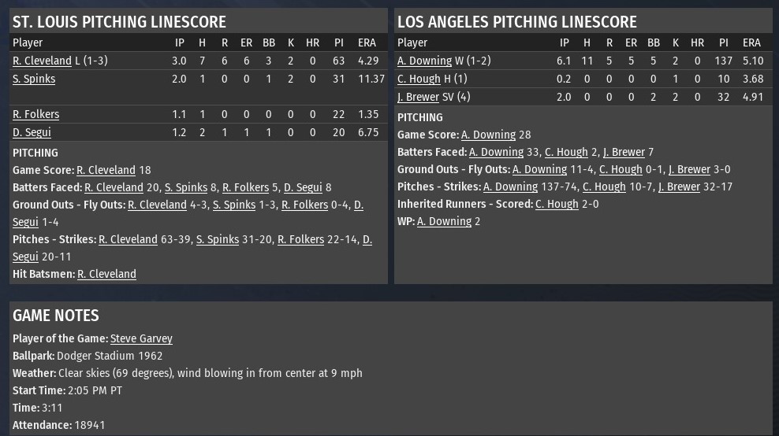This screenshot has width=779, height=436.
Task: Open J. Brewer in Los Angeles Ground Outs line
Action: tap(689, 169)
